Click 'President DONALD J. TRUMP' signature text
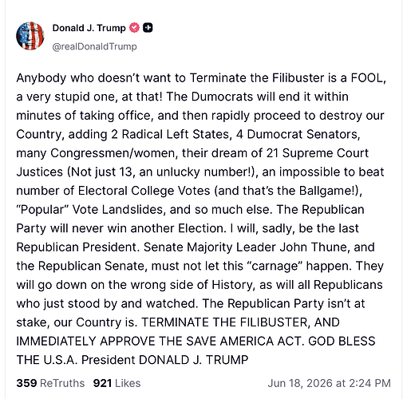 click(164, 360)
